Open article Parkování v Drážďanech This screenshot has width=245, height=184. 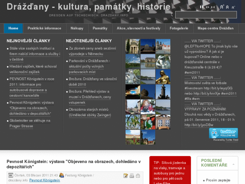pos(89,67)
